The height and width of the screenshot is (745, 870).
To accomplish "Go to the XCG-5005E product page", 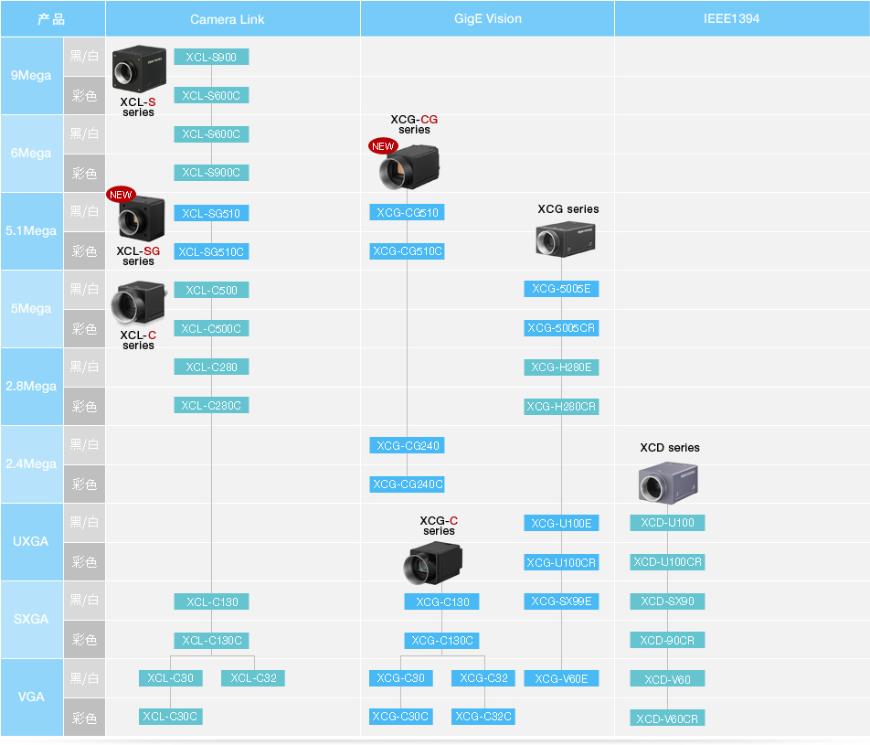I will tap(561, 289).
